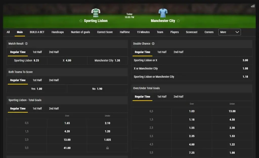Screen dimensions: 259x158
Task: Select Match Result 1st Half tab
Action: point(37,52)
